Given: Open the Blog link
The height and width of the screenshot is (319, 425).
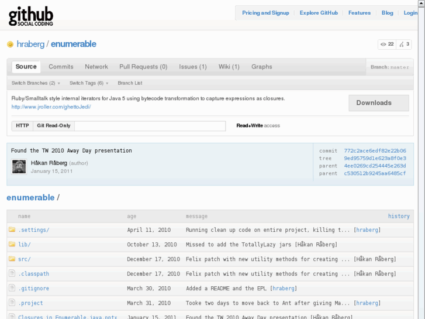Looking at the screenshot, I should [388, 13].
